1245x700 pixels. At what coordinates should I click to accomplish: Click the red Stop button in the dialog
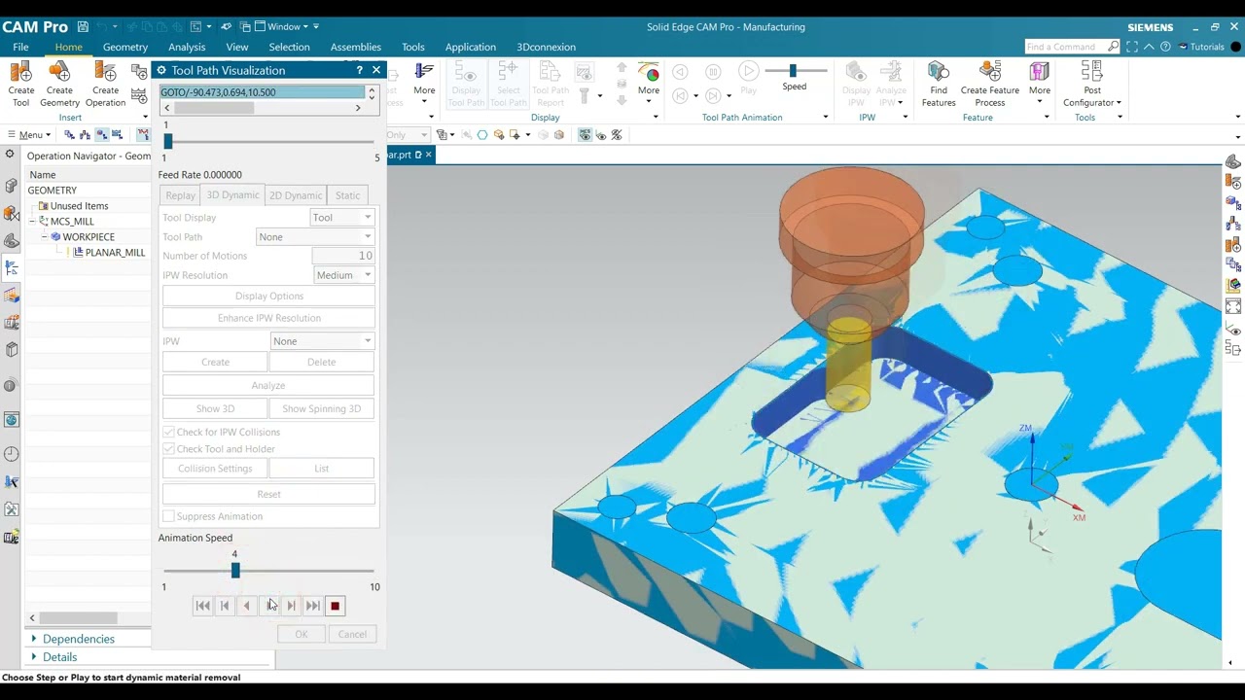(x=335, y=606)
